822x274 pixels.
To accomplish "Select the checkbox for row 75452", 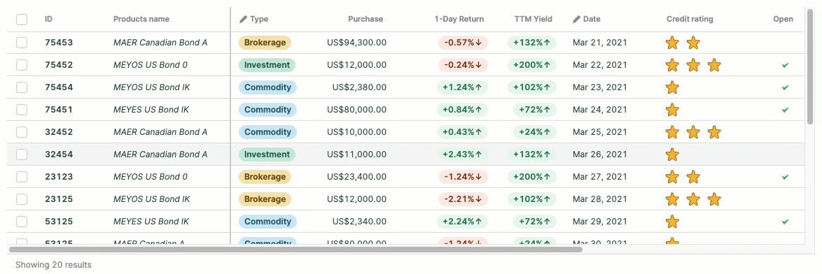I will coord(22,65).
